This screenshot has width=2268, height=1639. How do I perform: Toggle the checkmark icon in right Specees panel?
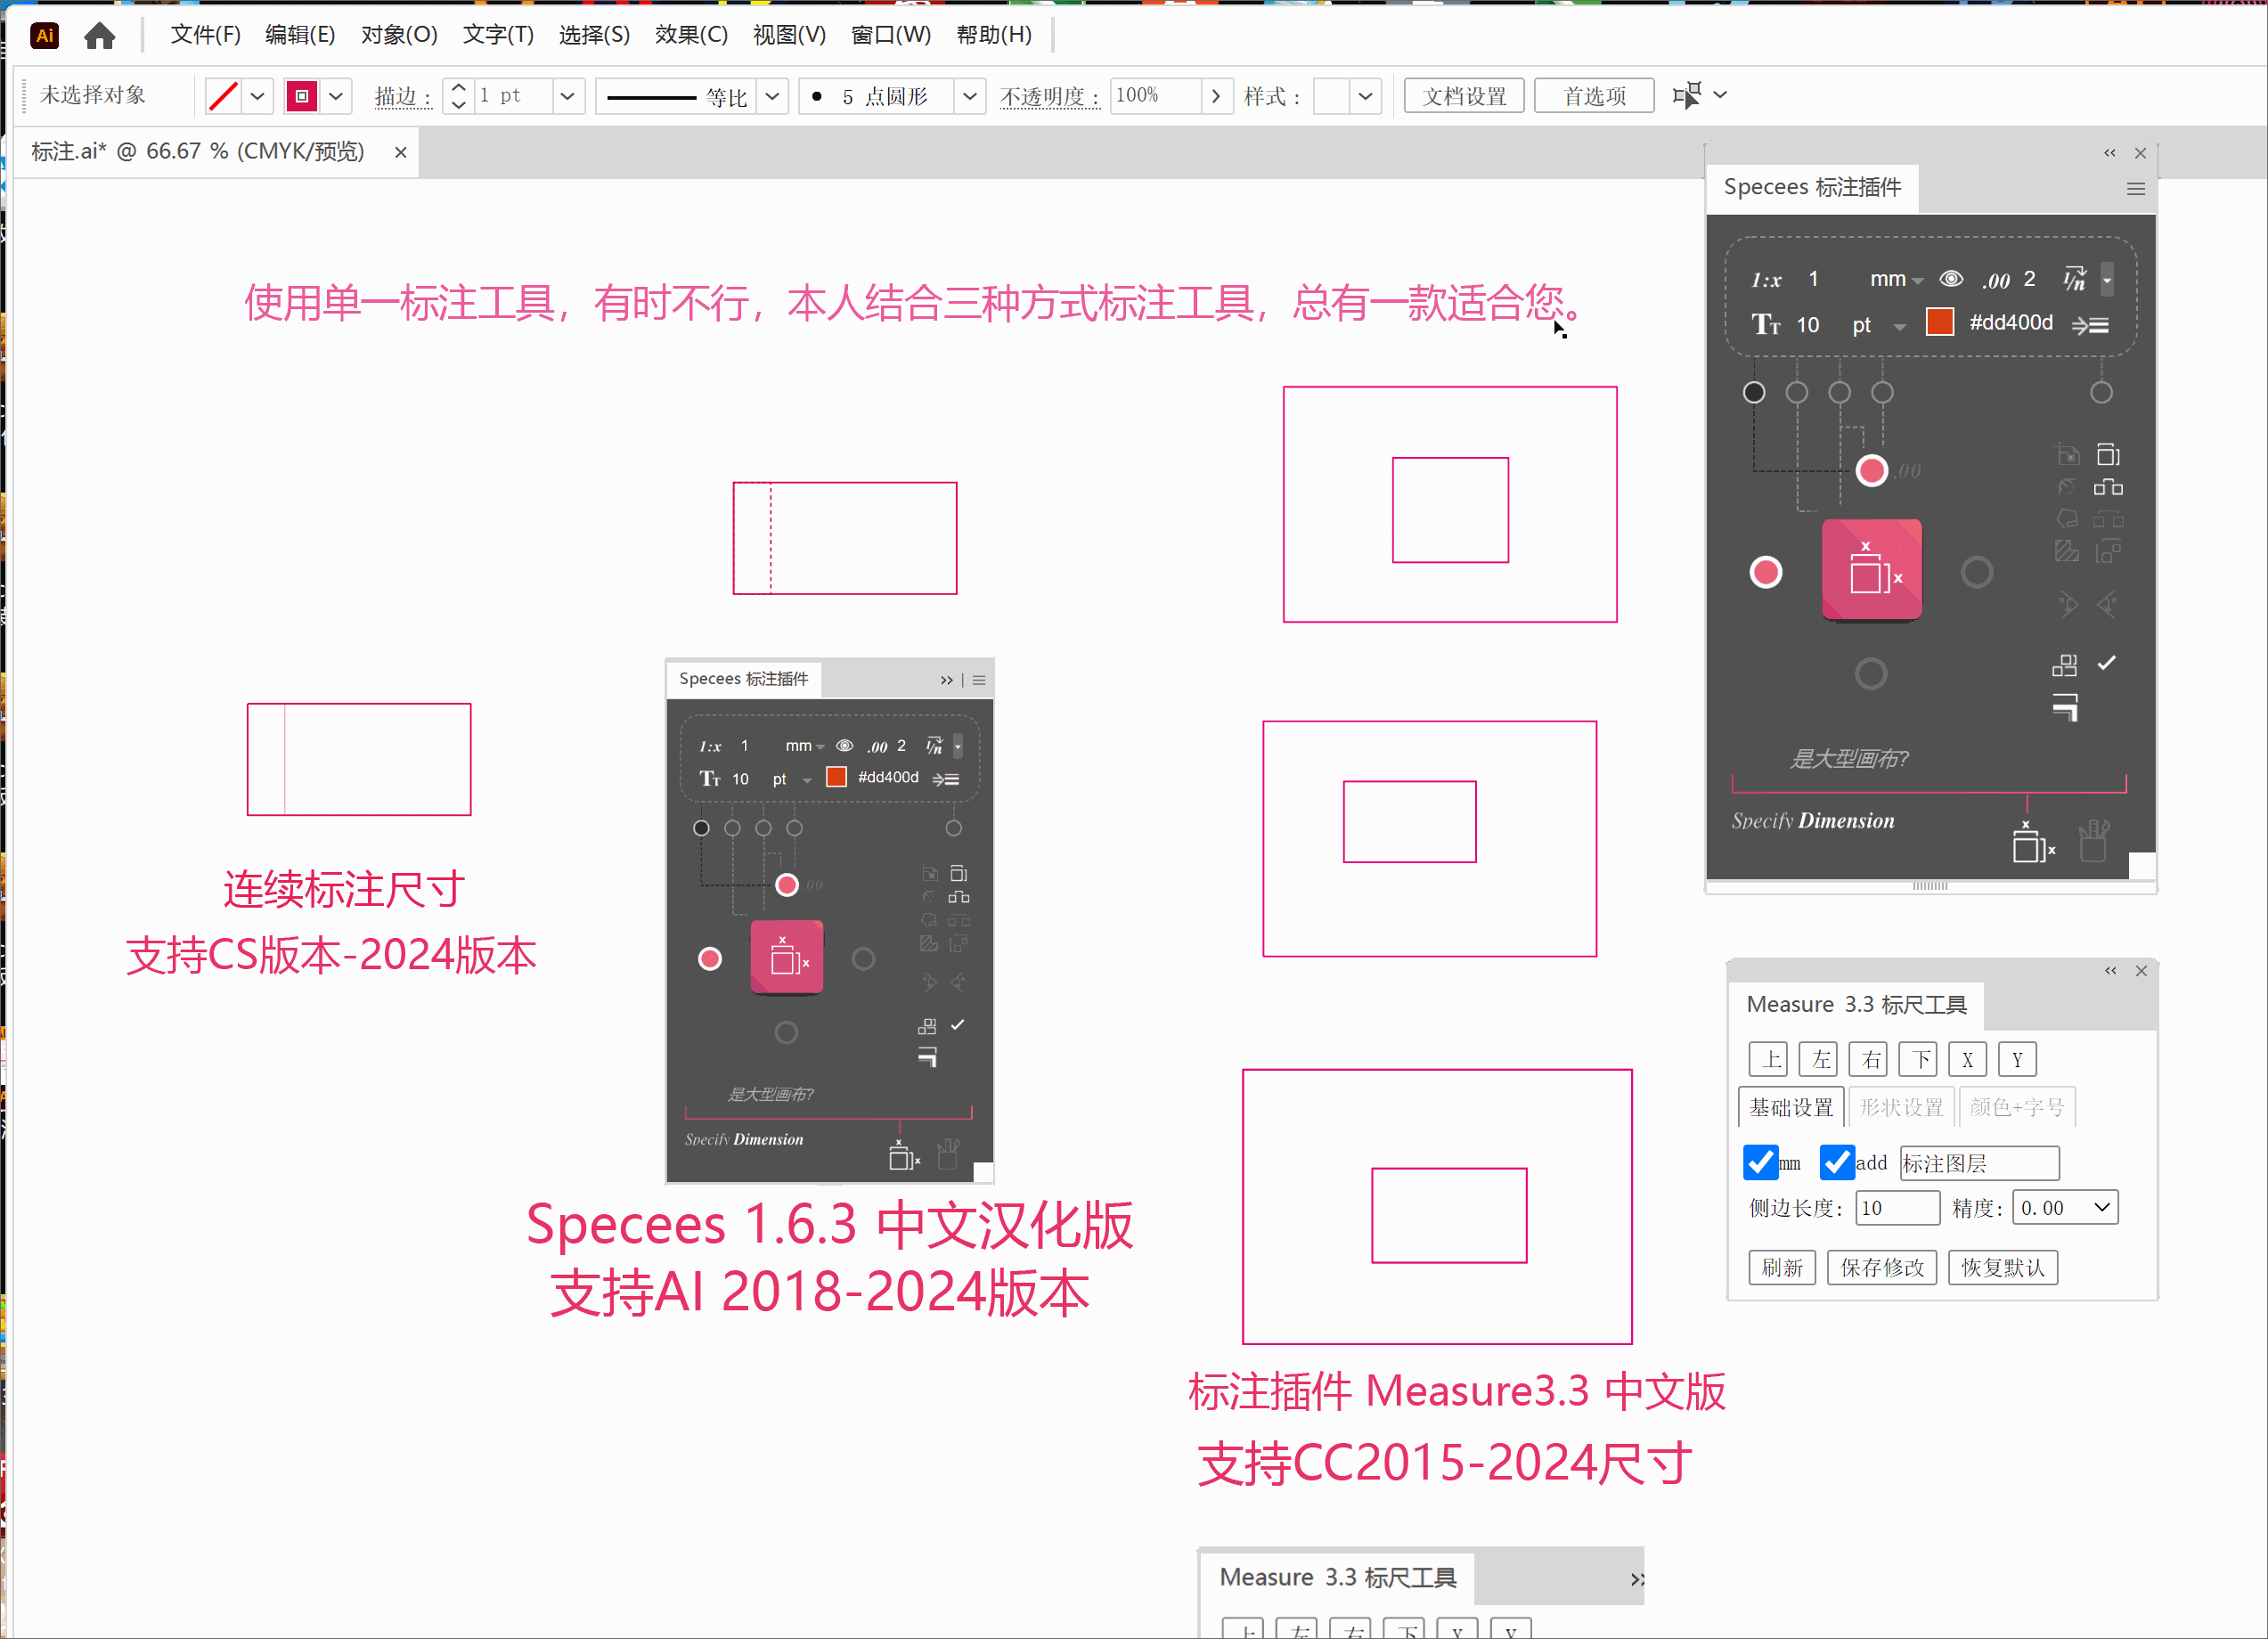point(2106,663)
